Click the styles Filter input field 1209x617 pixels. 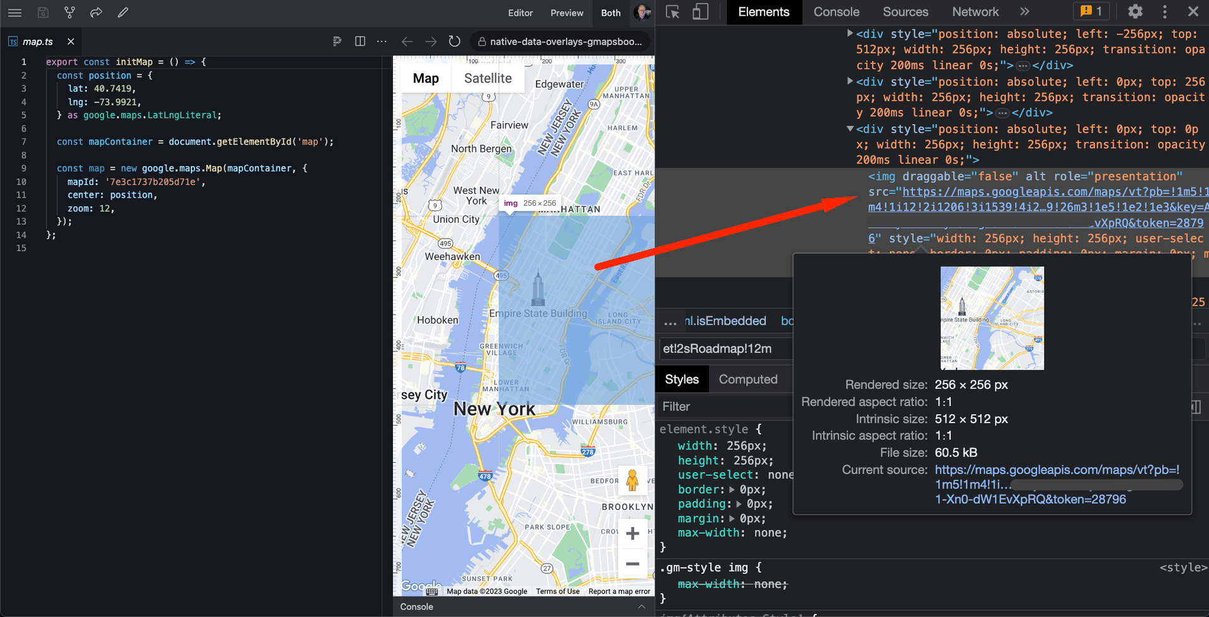pyautogui.click(x=724, y=407)
